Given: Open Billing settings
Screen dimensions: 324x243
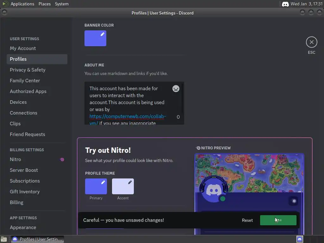Looking at the screenshot, I should point(37,202).
